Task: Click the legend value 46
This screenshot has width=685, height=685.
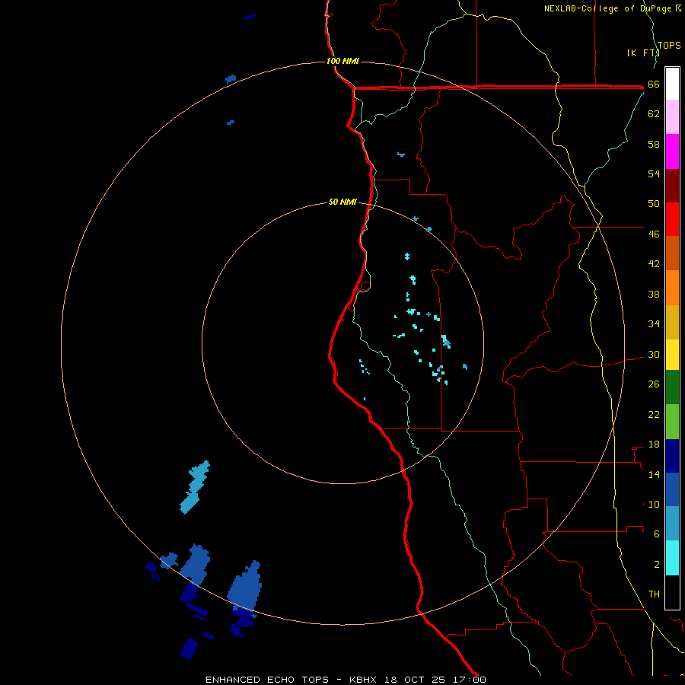Action: 654,234
